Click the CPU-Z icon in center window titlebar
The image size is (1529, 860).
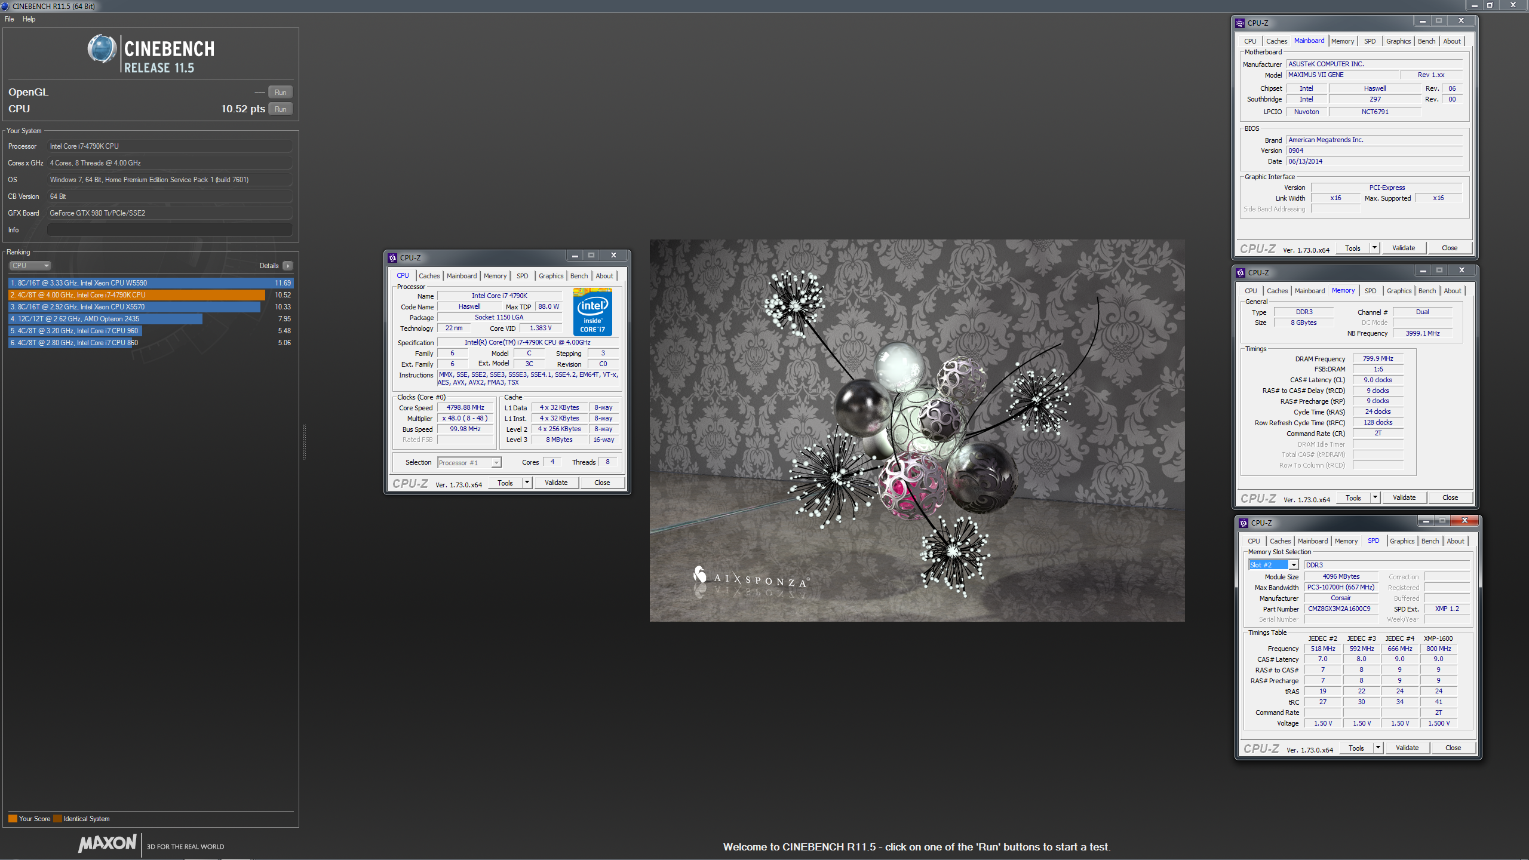coord(392,257)
